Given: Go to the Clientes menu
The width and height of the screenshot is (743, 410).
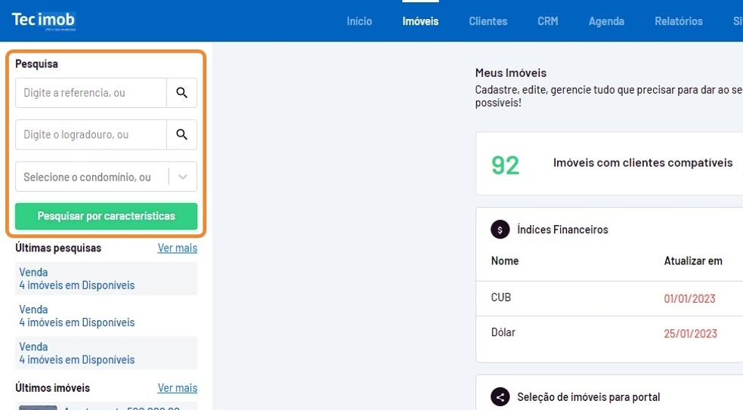Looking at the screenshot, I should pos(488,21).
